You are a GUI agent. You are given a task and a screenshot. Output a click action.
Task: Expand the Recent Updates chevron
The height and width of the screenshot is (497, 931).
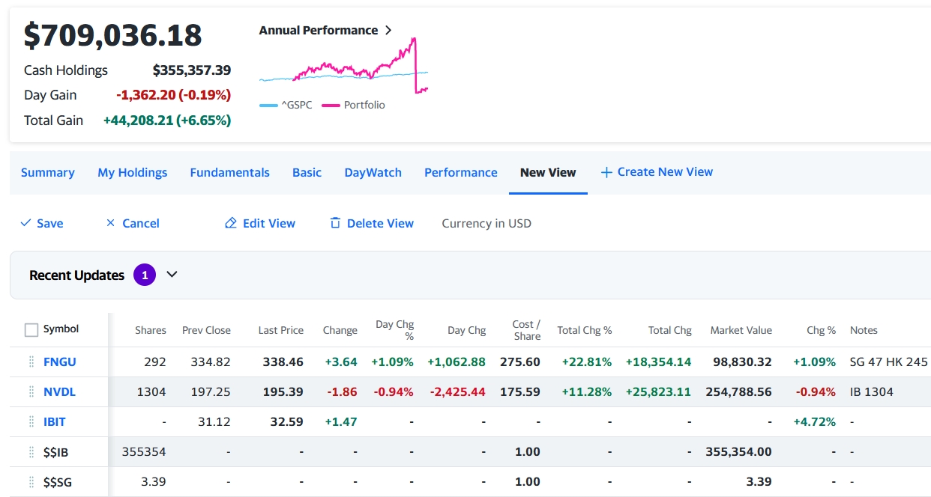coord(172,275)
